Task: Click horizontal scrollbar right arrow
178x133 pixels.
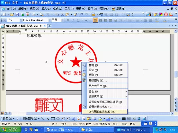Action: tap(172, 113)
